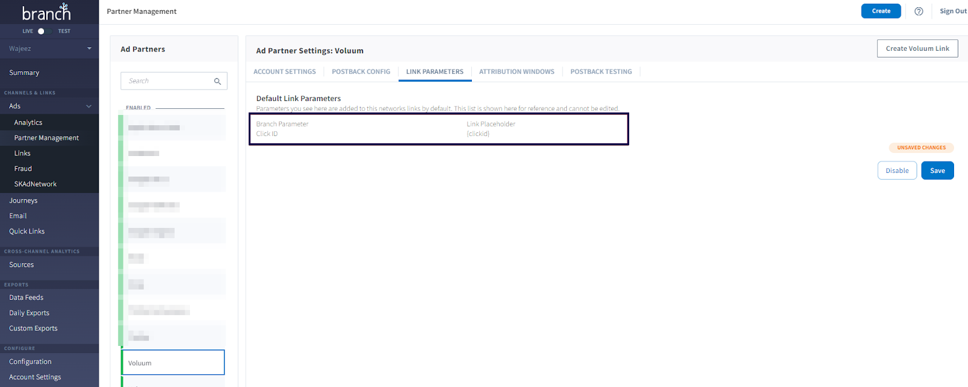Viewport: 968px width, 387px height.
Task: Click the blue Create button
Action: pyautogui.click(x=880, y=11)
